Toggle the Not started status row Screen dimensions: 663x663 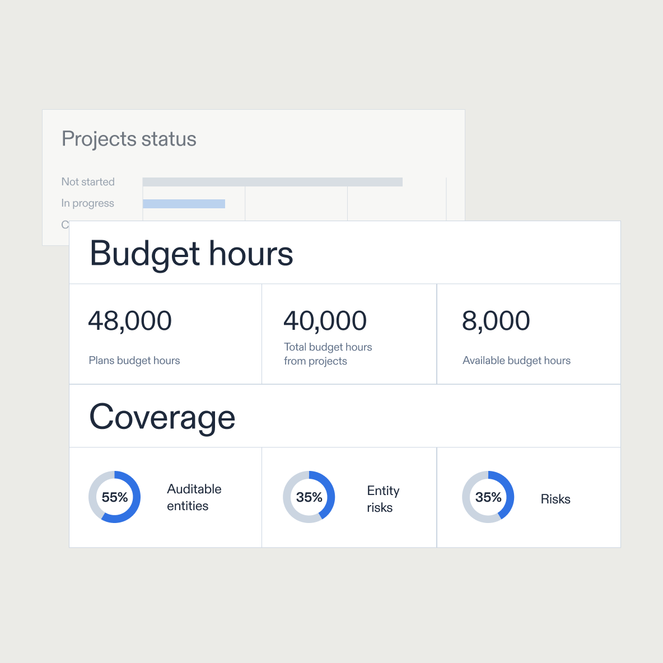pos(87,181)
